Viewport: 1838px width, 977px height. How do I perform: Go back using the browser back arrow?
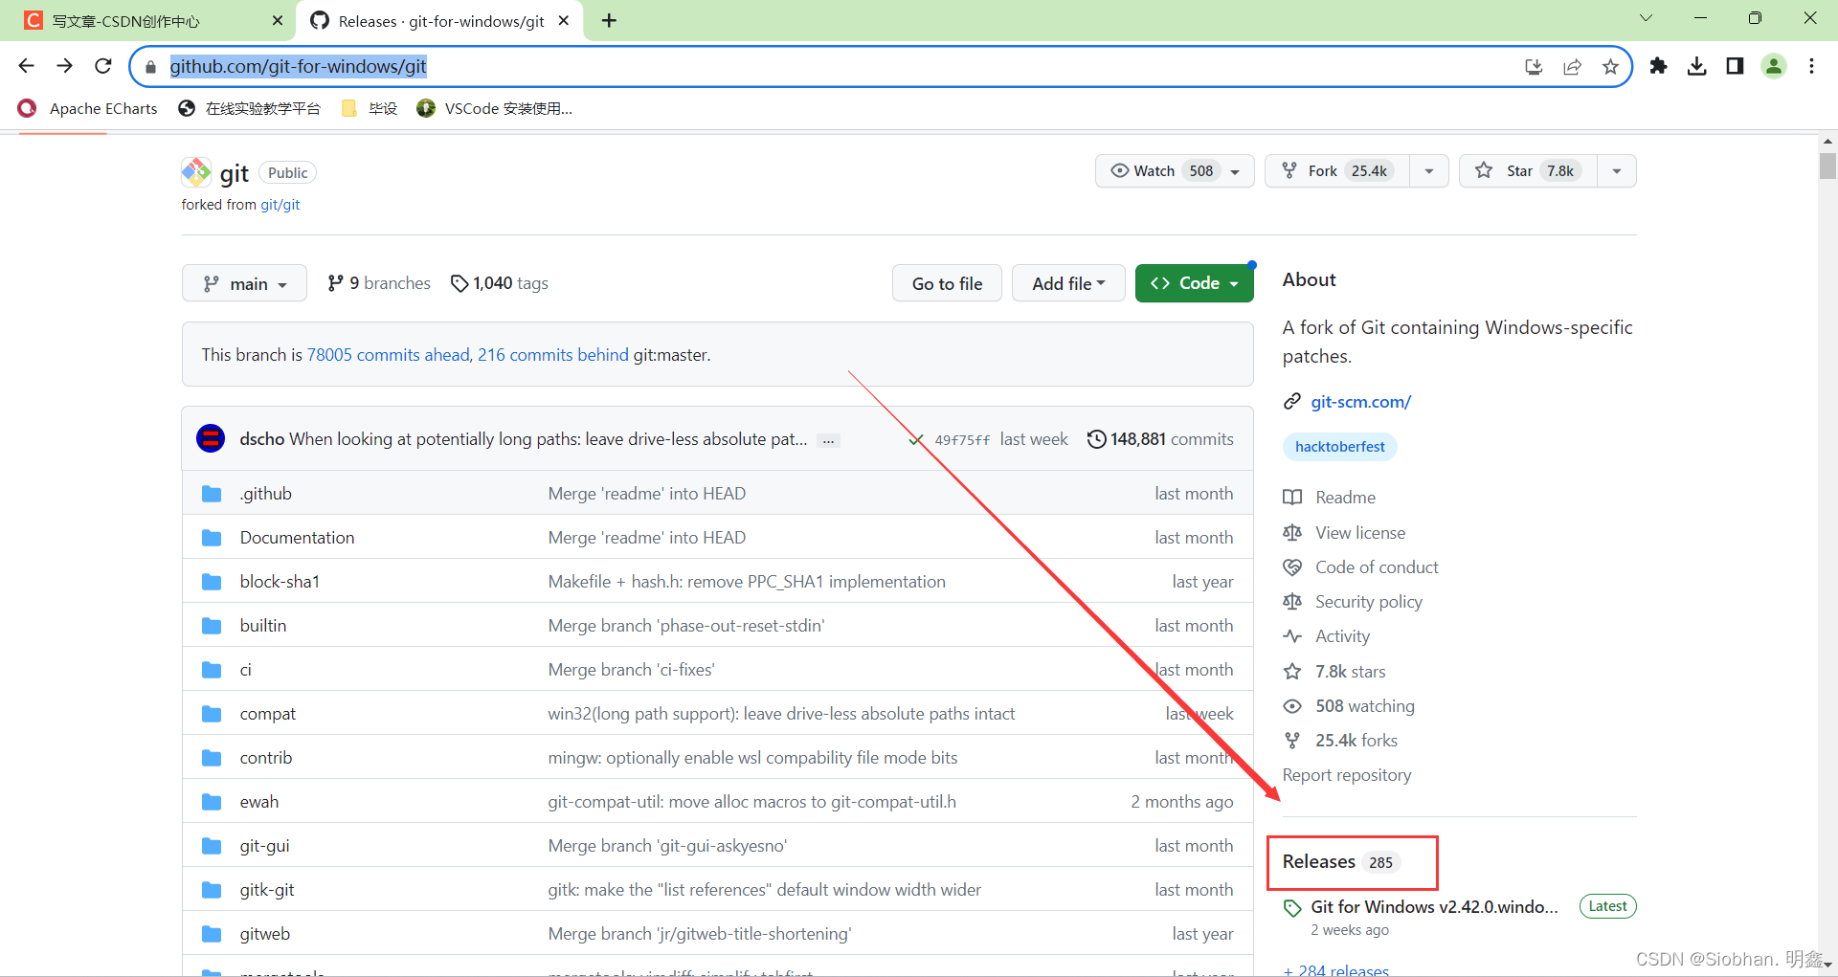[27, 66]
